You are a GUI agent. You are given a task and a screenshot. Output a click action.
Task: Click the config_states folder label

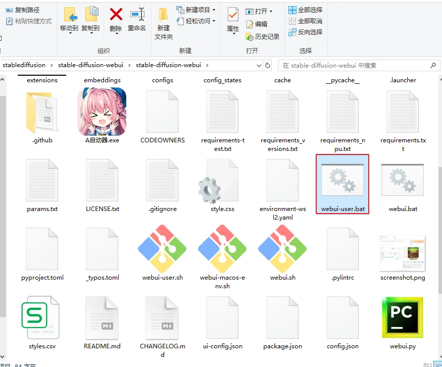coord(223,80)
